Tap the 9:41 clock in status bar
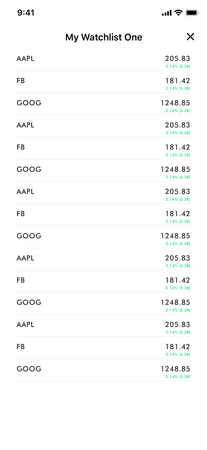The image size is (207, 450). pos(26,13)
